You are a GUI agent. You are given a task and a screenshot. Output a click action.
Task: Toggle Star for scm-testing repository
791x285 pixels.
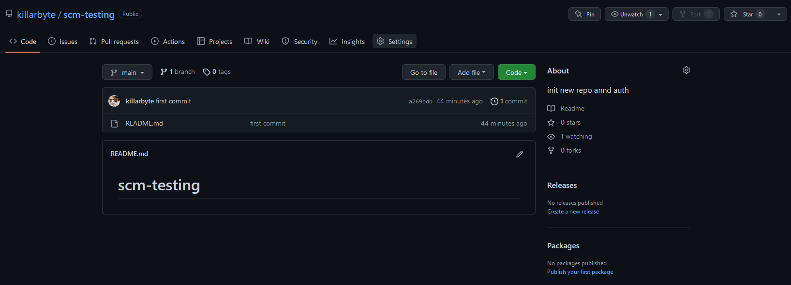coord(747,14)
